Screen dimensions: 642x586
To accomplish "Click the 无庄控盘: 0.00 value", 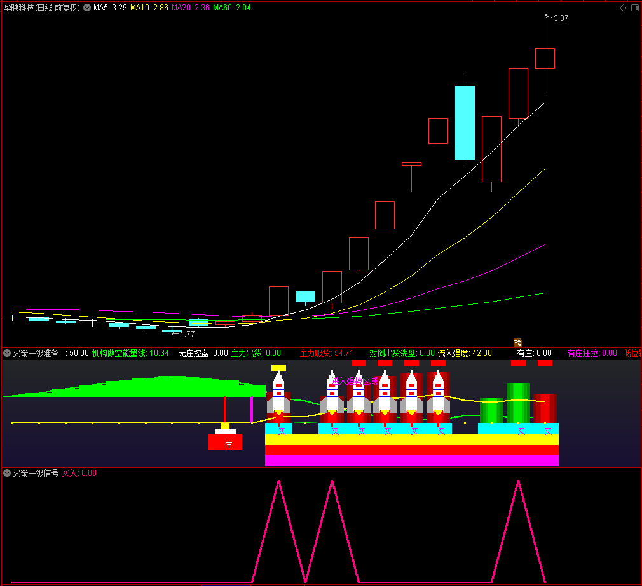I will click(x=203, y=353).
